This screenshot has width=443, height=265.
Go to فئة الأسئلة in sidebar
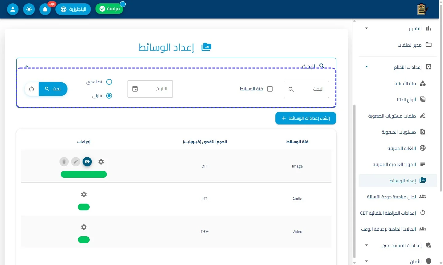tap(398, 83)
